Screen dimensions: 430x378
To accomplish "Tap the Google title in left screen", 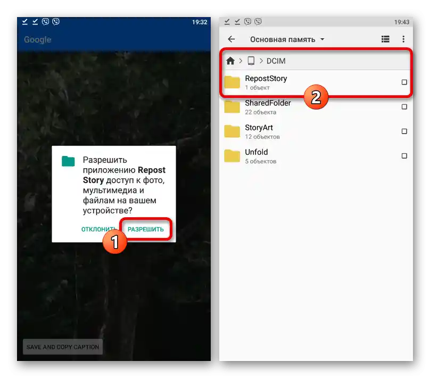I will pos(38,39).
